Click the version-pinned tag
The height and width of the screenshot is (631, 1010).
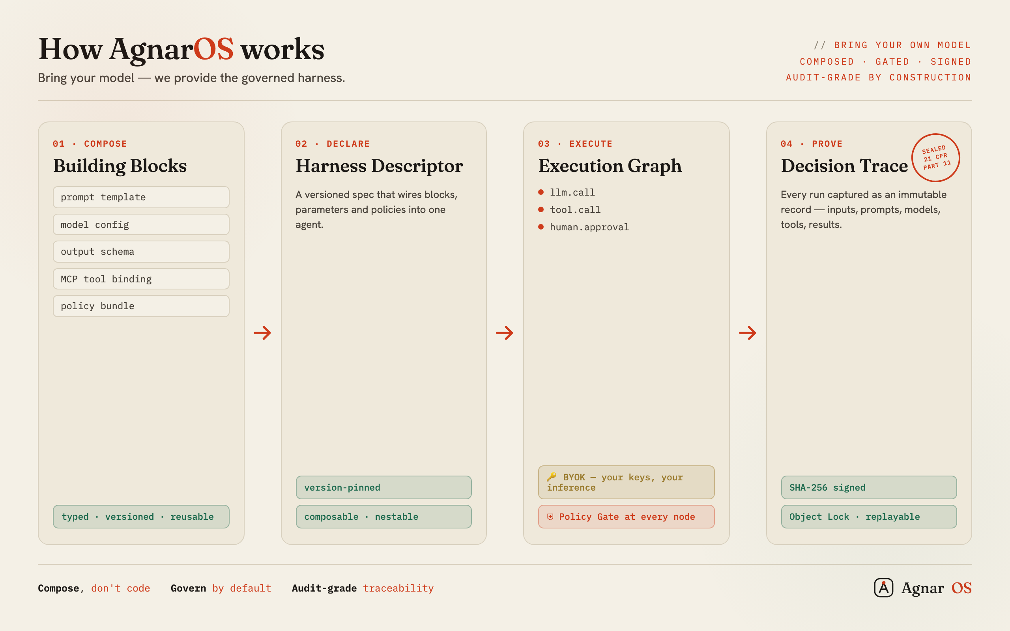point(383,487)
